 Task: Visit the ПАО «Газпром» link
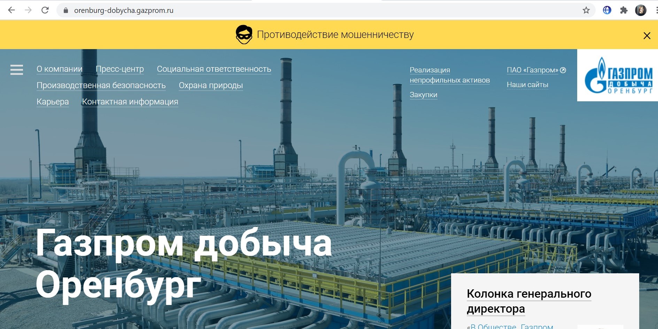(x=532, y=70)
